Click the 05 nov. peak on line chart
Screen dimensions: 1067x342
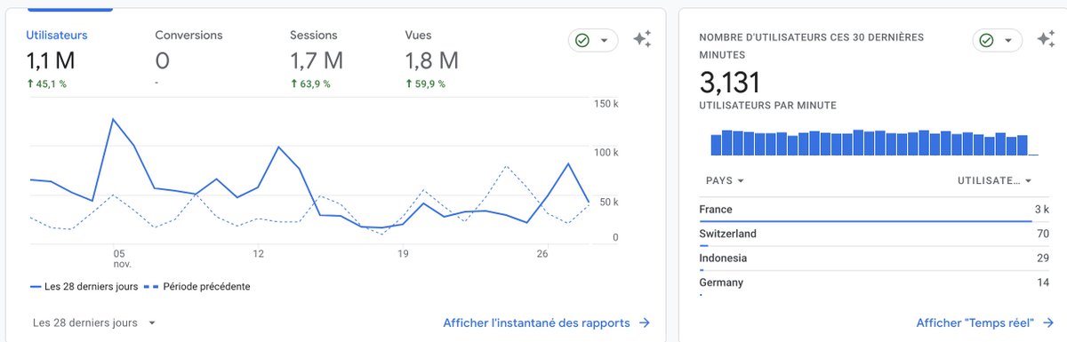point(114,119)
